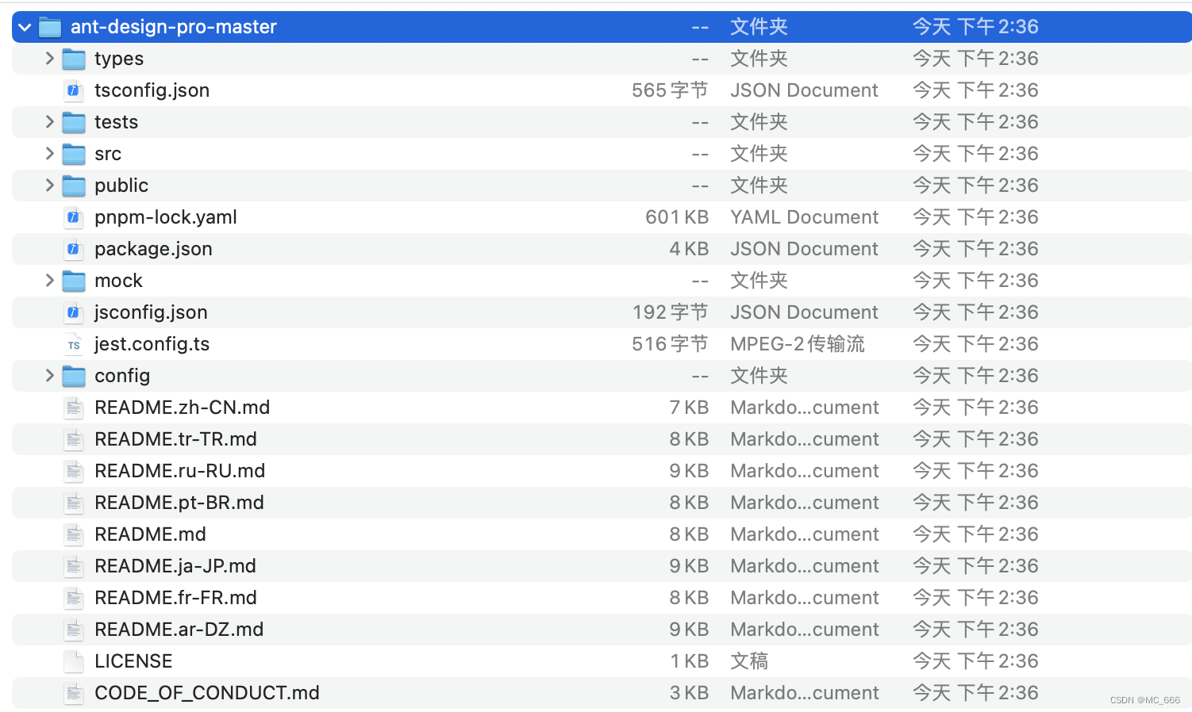
Task: Click the public folder icon
Action: tap(74, 186)
